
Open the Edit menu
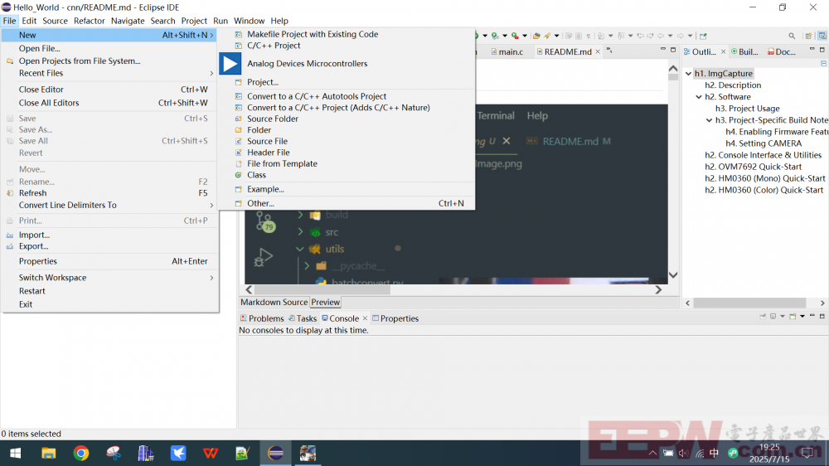[x=29, y=21]
